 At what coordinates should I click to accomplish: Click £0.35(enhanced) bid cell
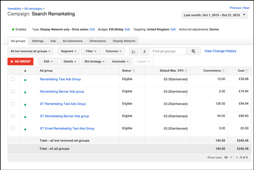coord(176,79)
